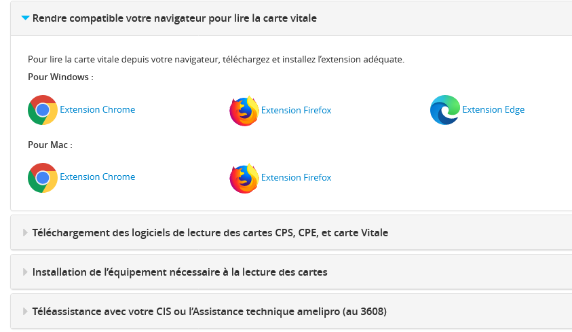Expand arrow next to Téléassistance avec votre CIS

[x=25, y=312]
